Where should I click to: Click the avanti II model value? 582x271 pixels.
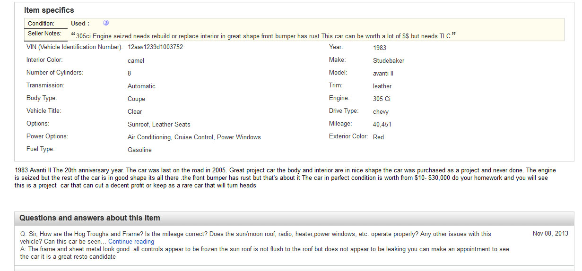[383, 73]
